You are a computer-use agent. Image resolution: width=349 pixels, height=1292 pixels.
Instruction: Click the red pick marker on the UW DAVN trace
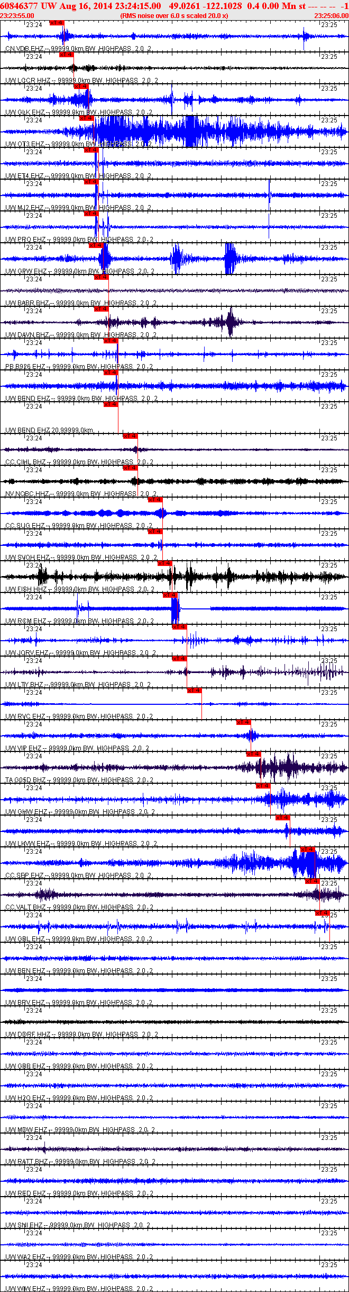click(101, 309)
